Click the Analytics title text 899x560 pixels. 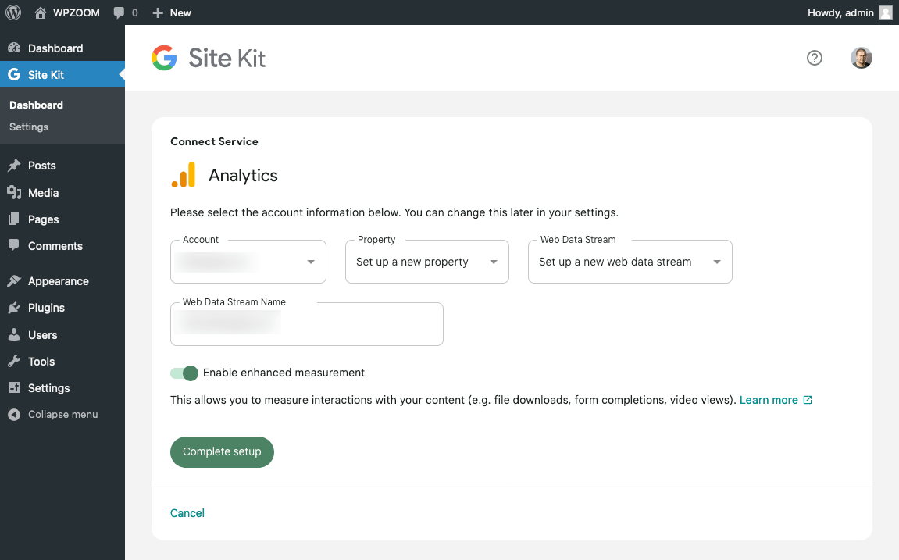coord(243,176)
